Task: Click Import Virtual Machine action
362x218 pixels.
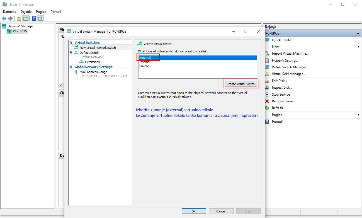Action: coord(290,54)
